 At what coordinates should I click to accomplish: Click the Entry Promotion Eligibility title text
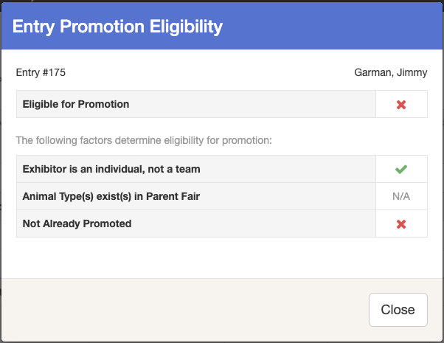pyautogui.click(x=118, y=27)
